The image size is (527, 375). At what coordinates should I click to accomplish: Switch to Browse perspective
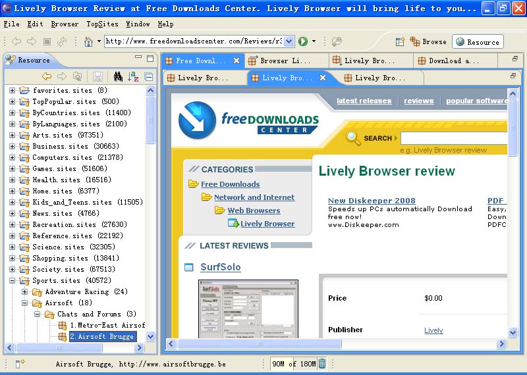(x=429, y=41)
